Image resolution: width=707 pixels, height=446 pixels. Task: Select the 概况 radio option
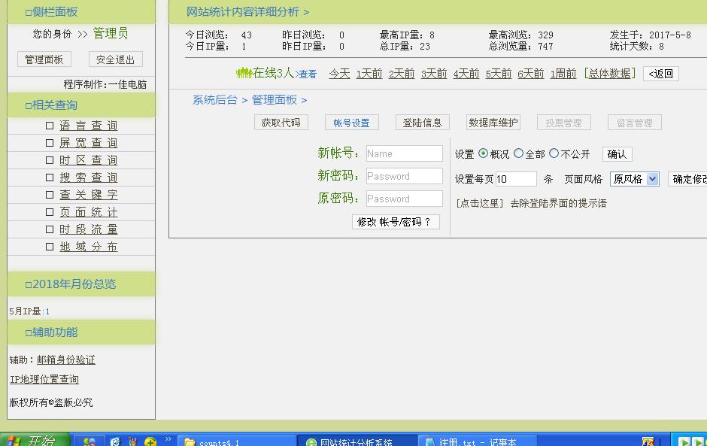pyautogui.click(x=483, y=153)
